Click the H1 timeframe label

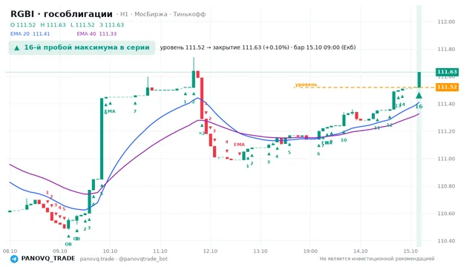coord(124,14)
